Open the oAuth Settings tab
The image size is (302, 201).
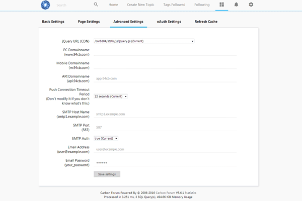coord(169,22)
